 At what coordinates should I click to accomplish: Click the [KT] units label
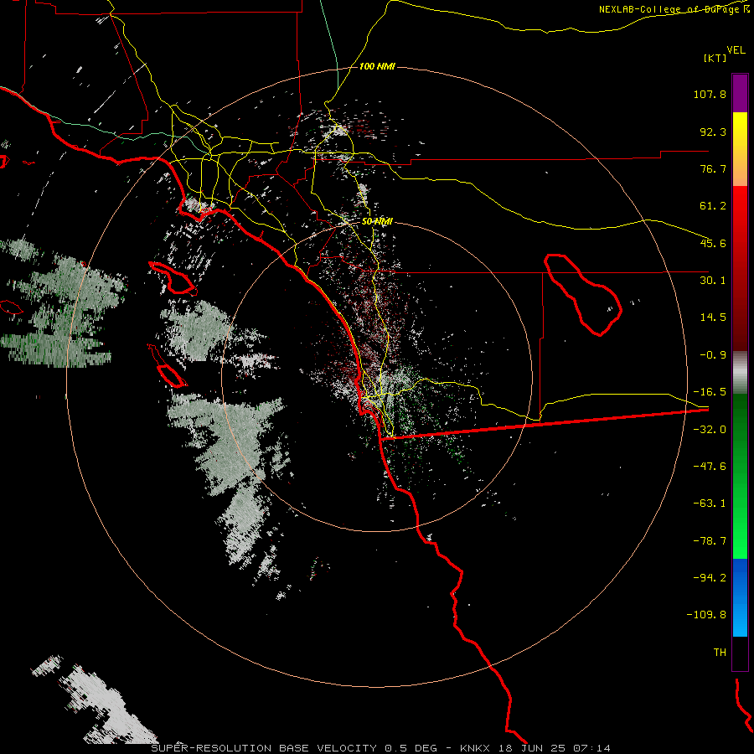(715, 58)
